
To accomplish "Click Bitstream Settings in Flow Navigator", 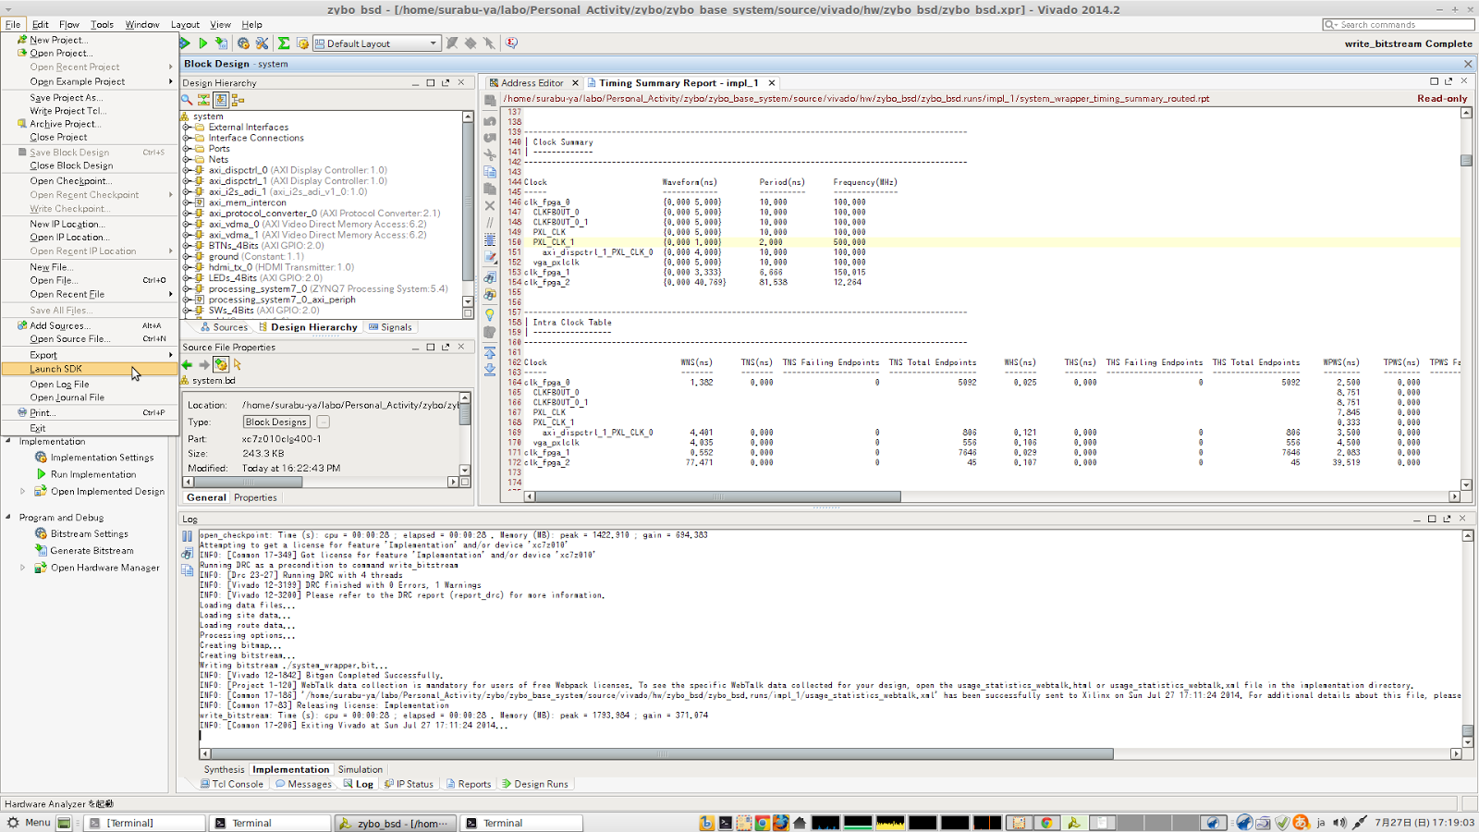I will pos(90,534).
